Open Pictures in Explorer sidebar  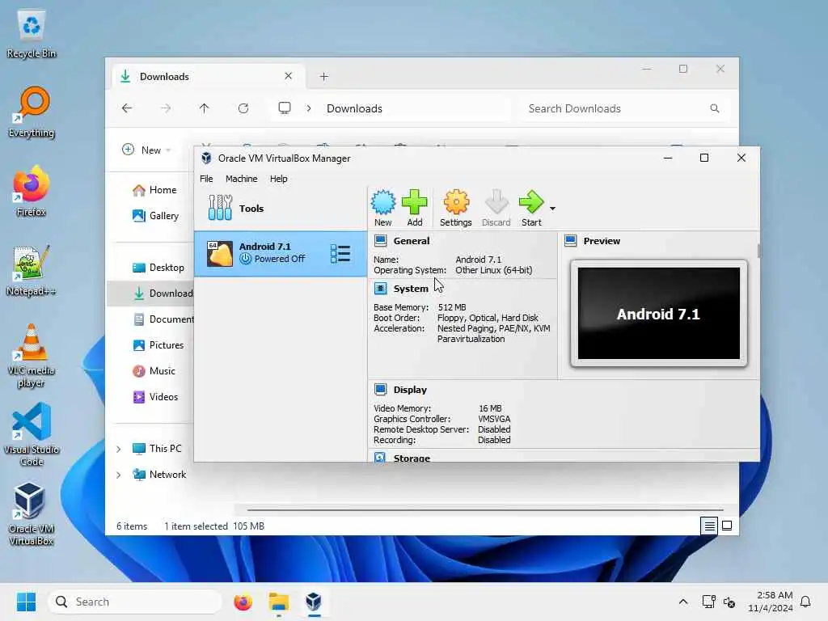[x=158, y=344]
